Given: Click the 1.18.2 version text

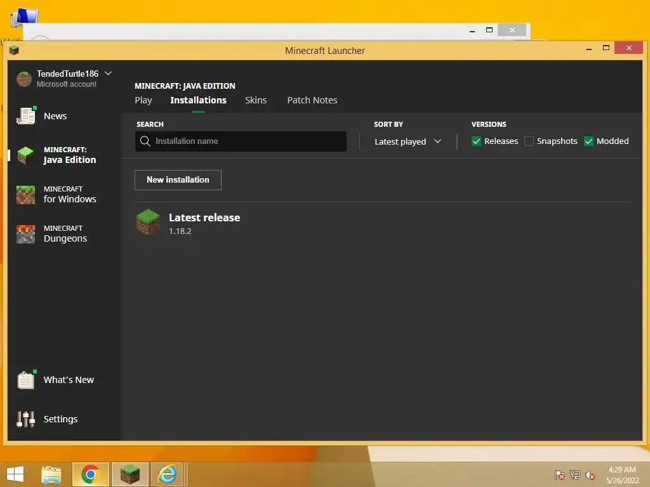Looking at the screenshot, I should pos(180,231).
